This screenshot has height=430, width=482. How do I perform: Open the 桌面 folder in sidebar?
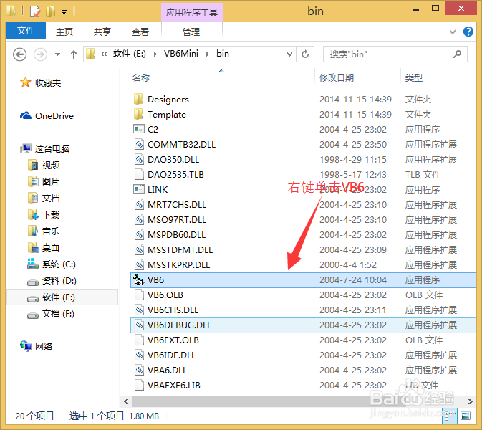(x=51, y=247)
